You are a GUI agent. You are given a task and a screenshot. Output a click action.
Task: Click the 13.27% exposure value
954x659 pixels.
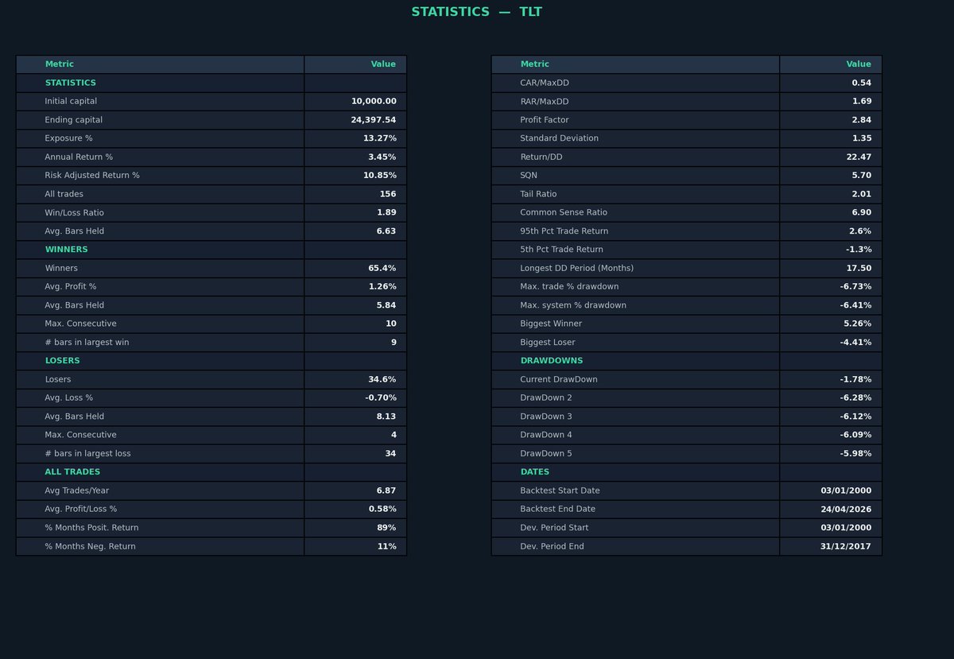(x=380, y=138)
